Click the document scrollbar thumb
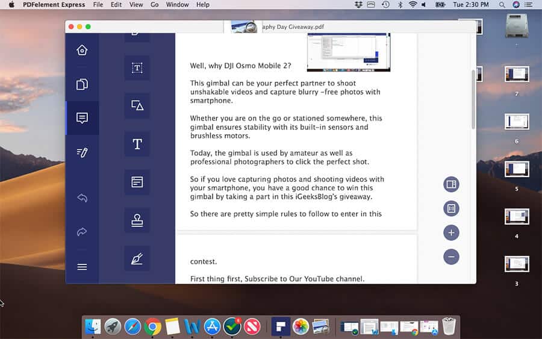The image size is (542, 339). click(x=473, y=99)
